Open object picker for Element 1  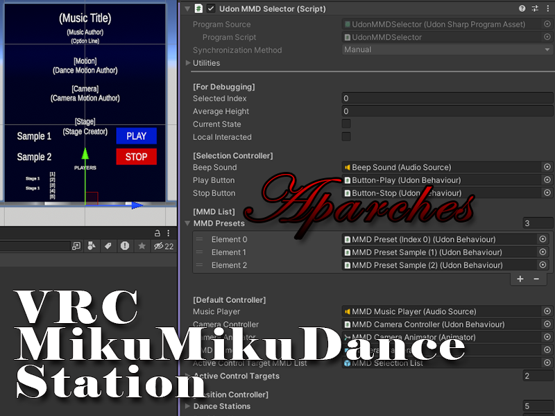pos(543,252)
